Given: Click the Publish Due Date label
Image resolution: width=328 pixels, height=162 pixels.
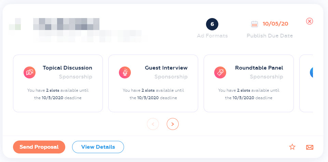Looking at the screenshot, I should point(270,35).
